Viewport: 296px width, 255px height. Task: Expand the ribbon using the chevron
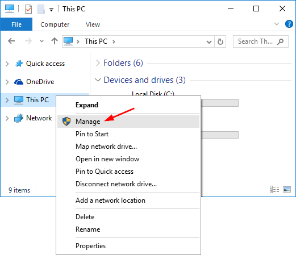pyautogui.click(x=277, y=24)
